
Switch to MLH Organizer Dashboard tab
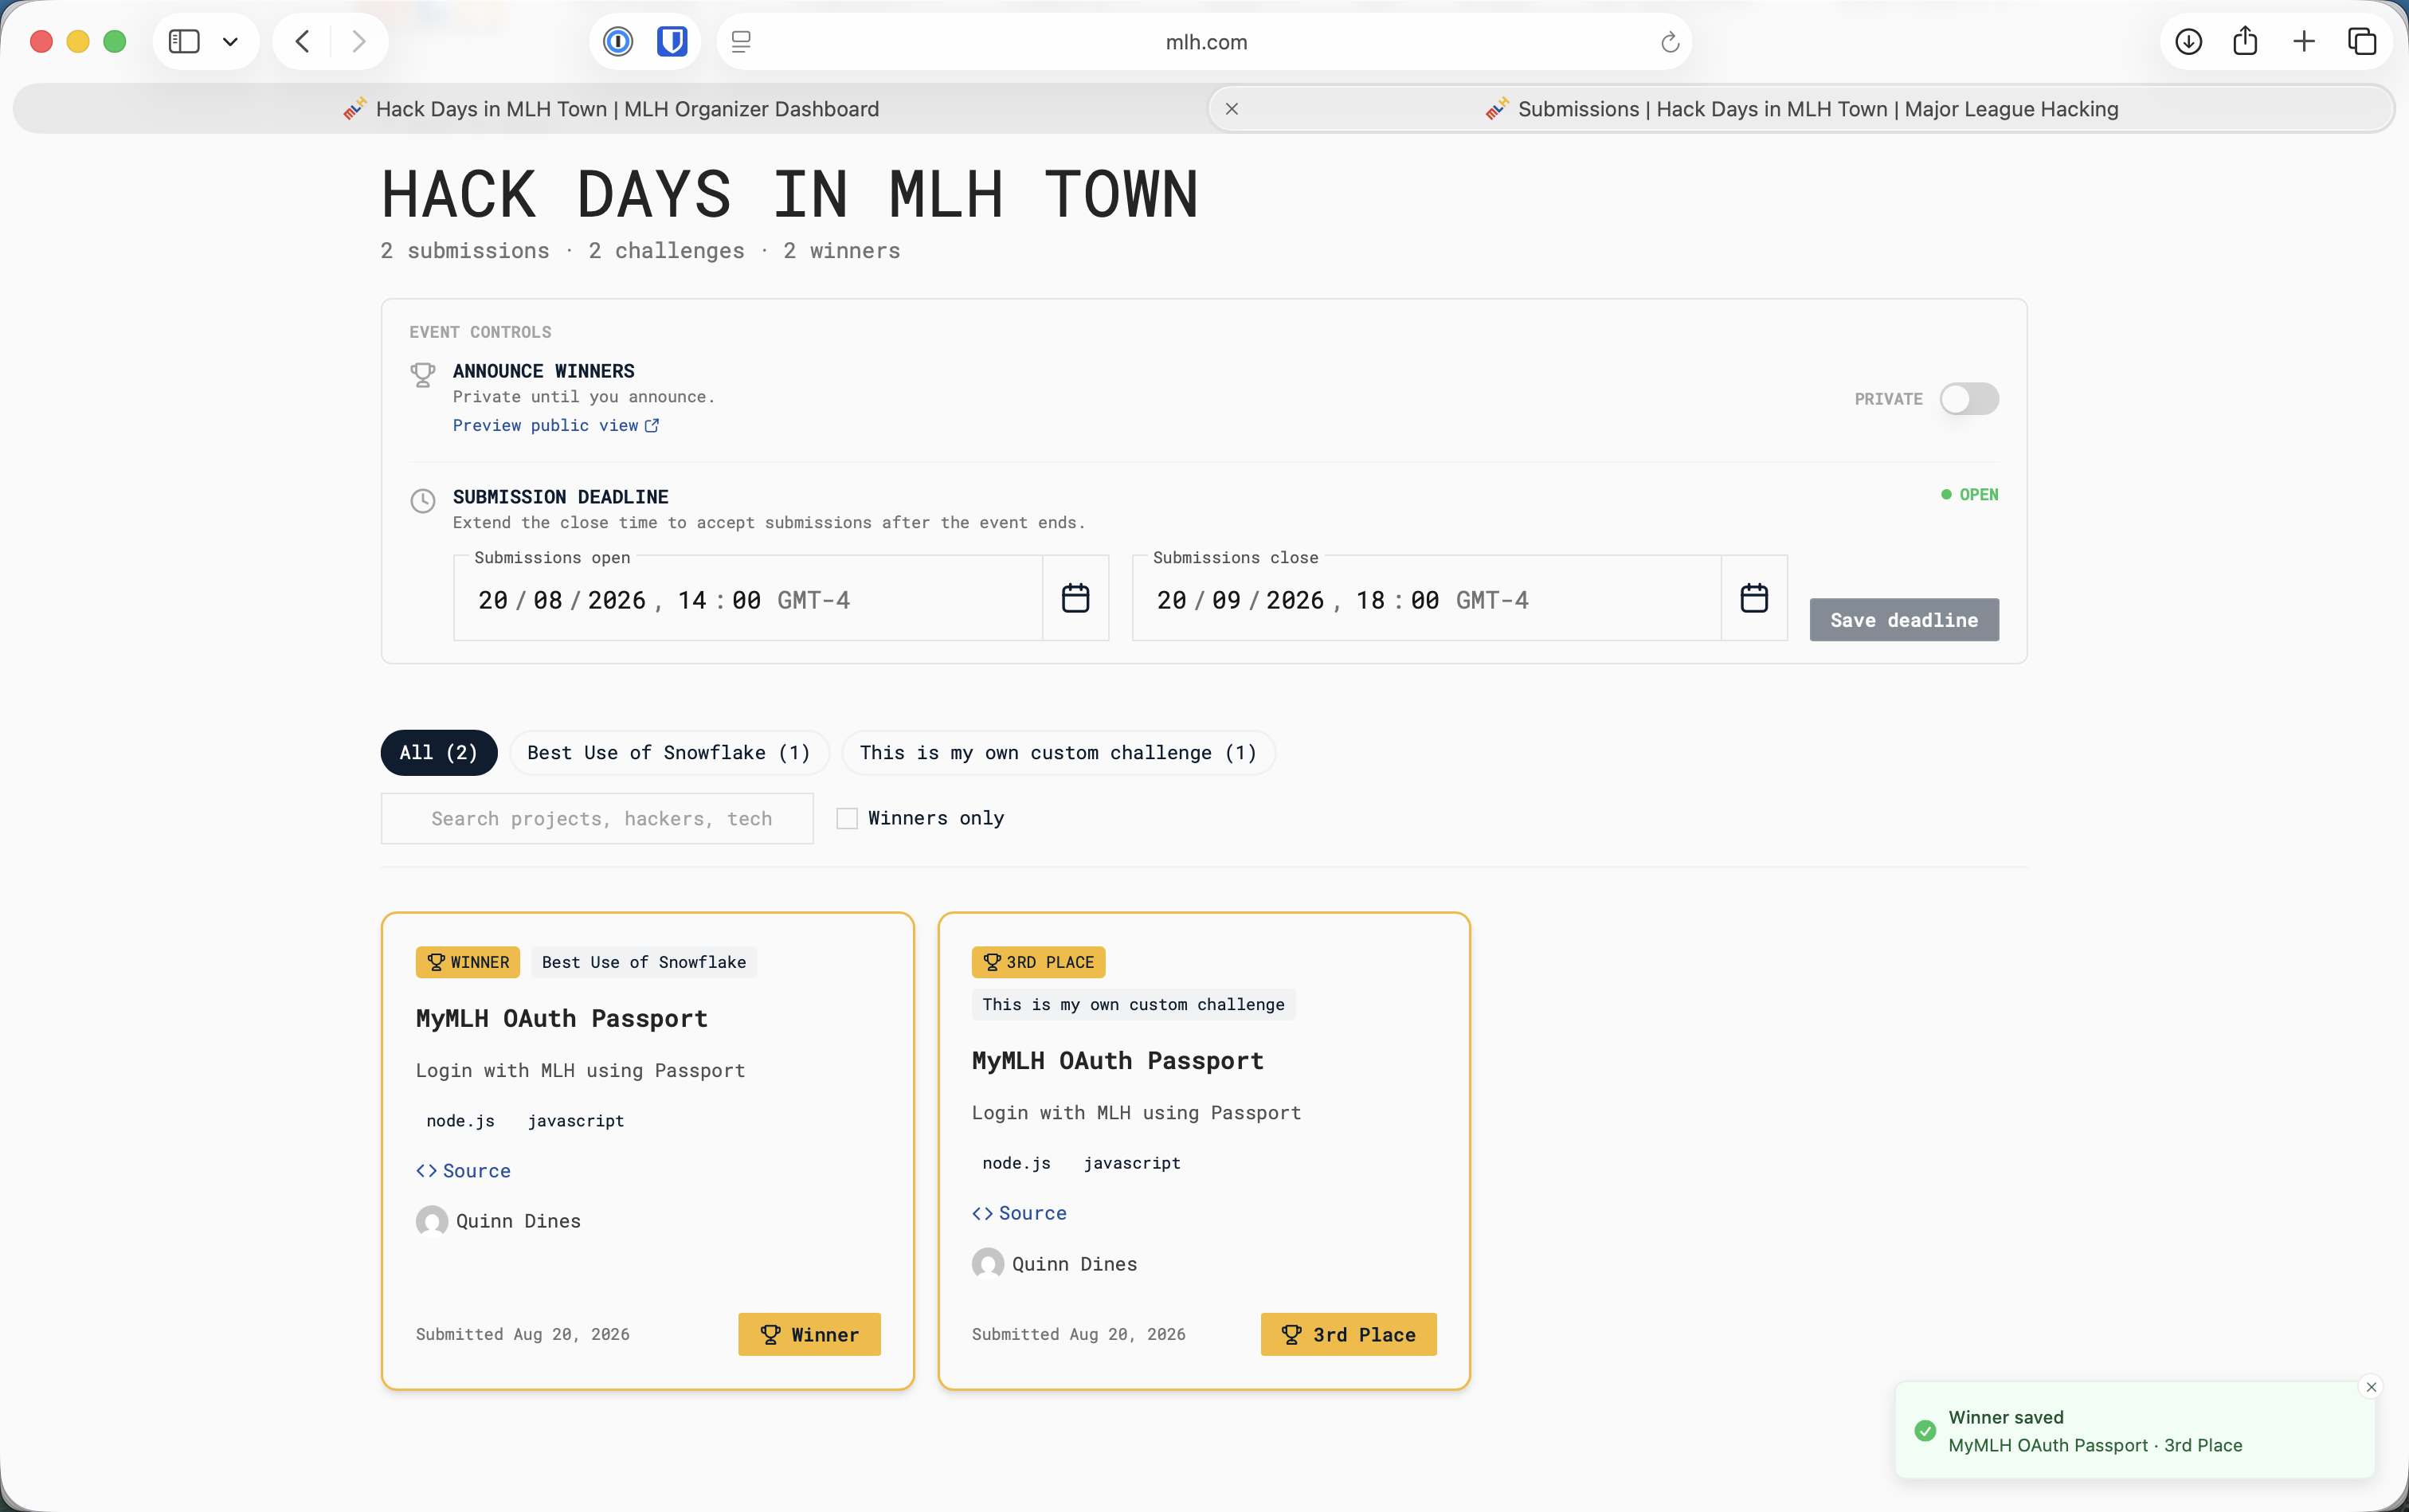click(x=610, y=109)
